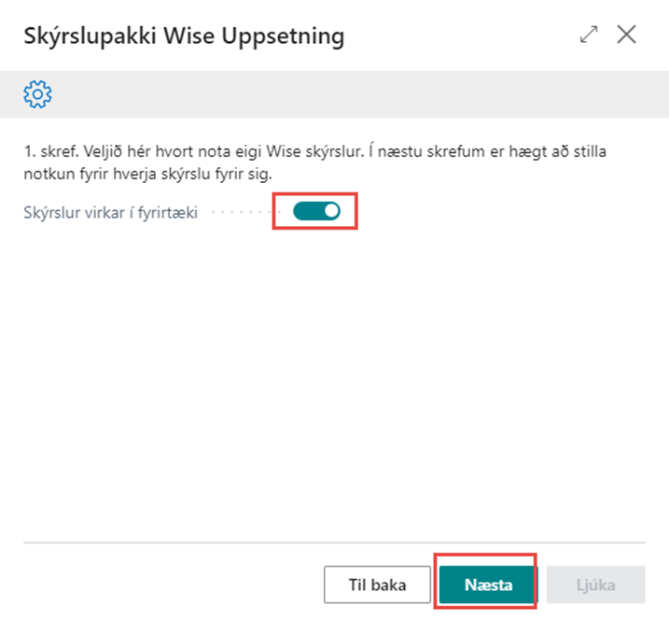Click the second line of instruction text
Image resolution: width=669 pixels, height=620 pixels.
(x=147, y=175)
